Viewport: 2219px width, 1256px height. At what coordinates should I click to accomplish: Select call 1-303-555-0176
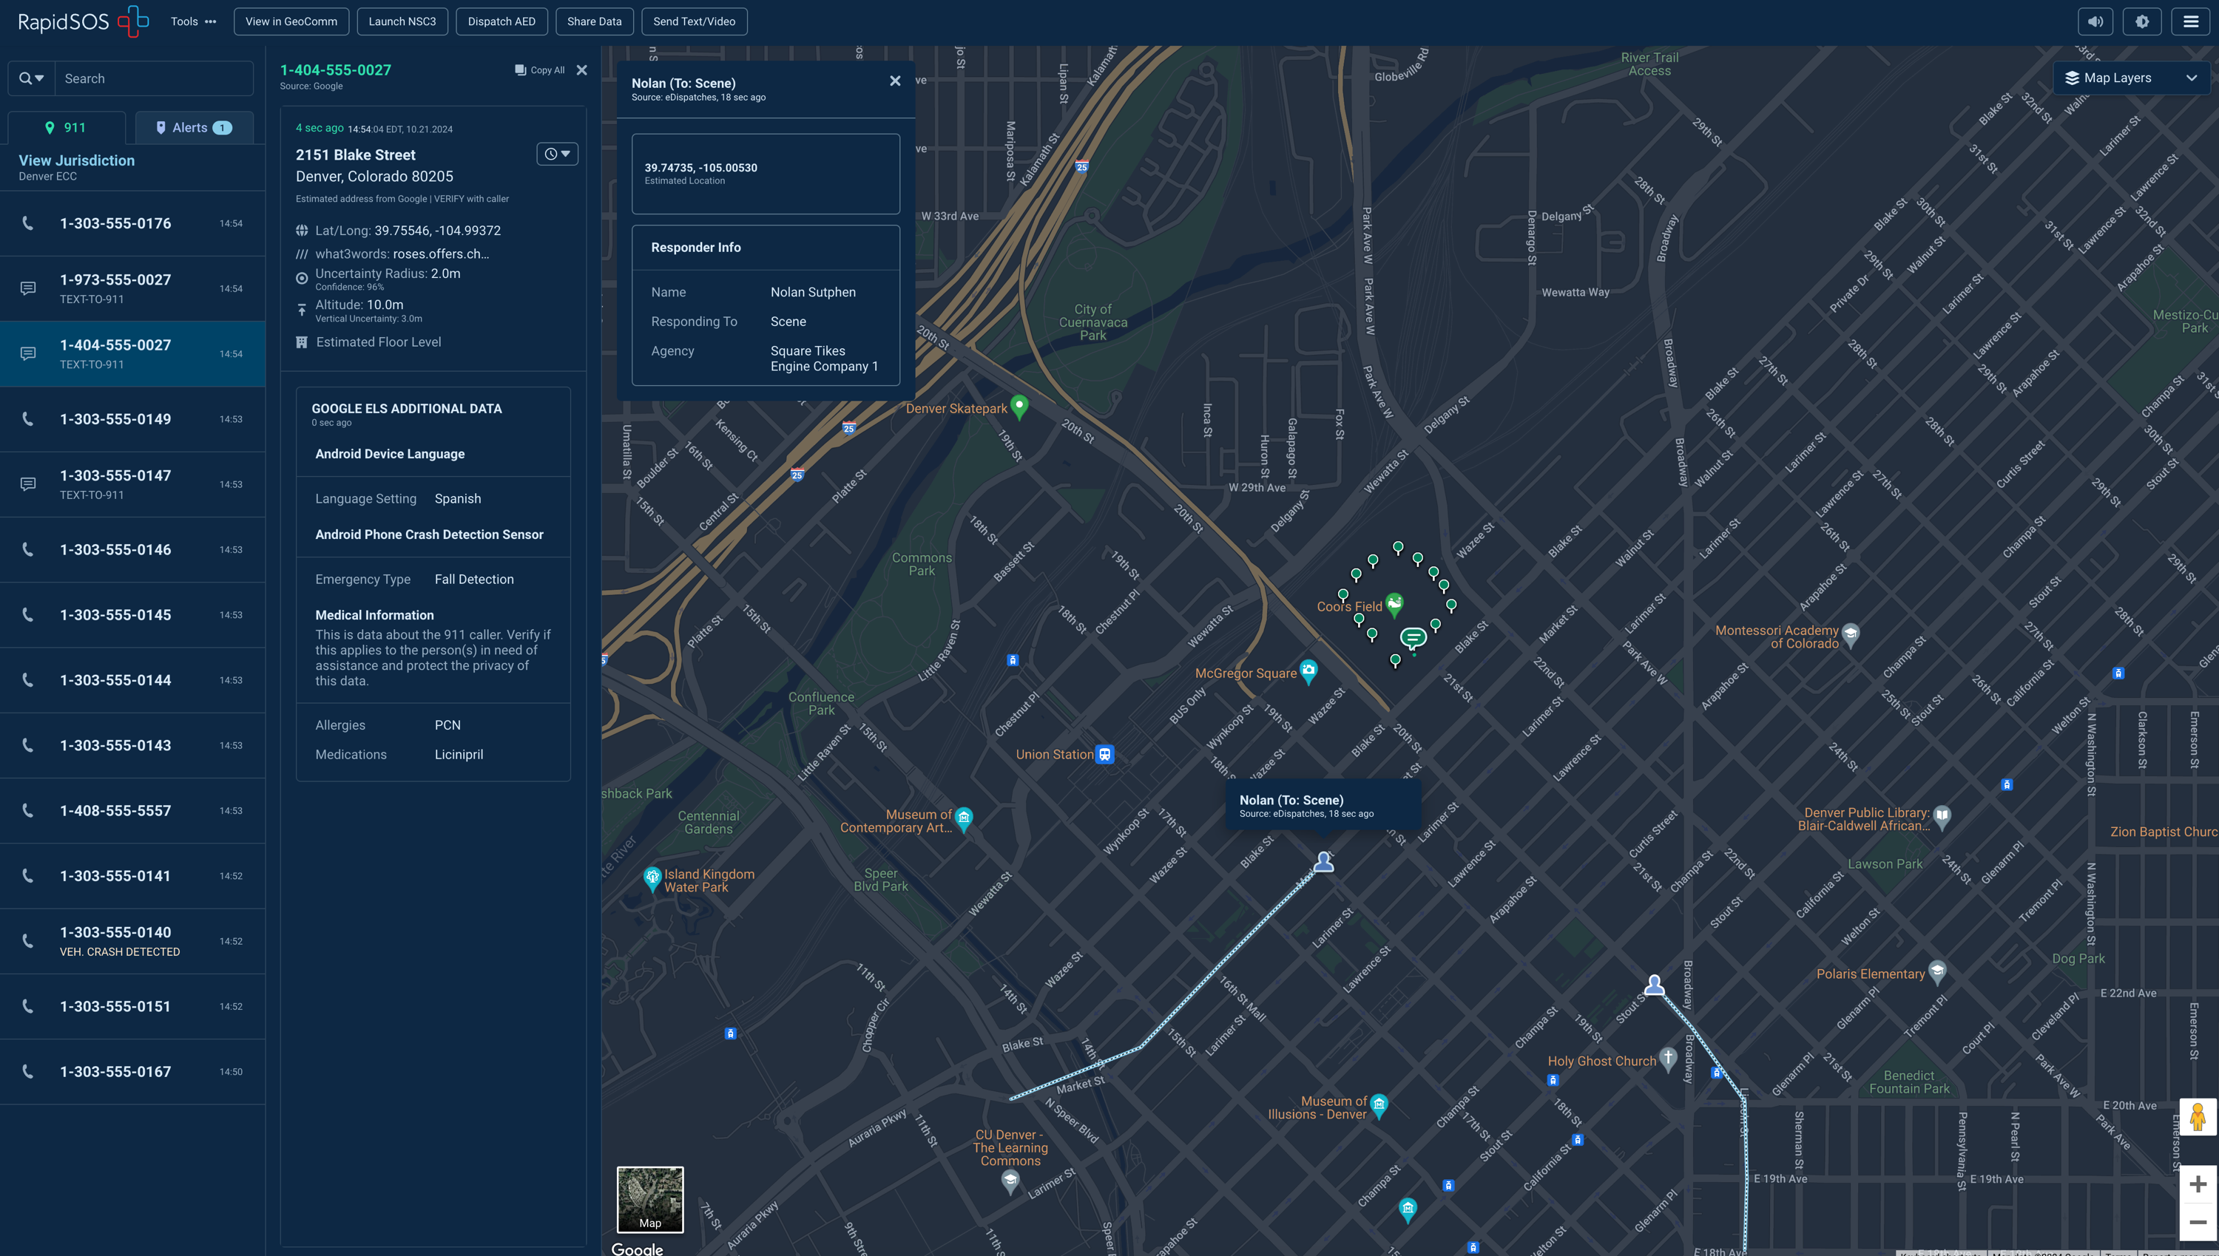[133, 223]
